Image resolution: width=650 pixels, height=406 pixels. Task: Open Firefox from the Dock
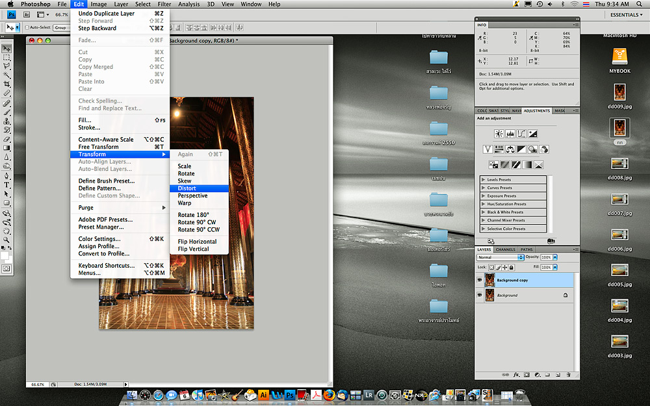tap(330, 394)
